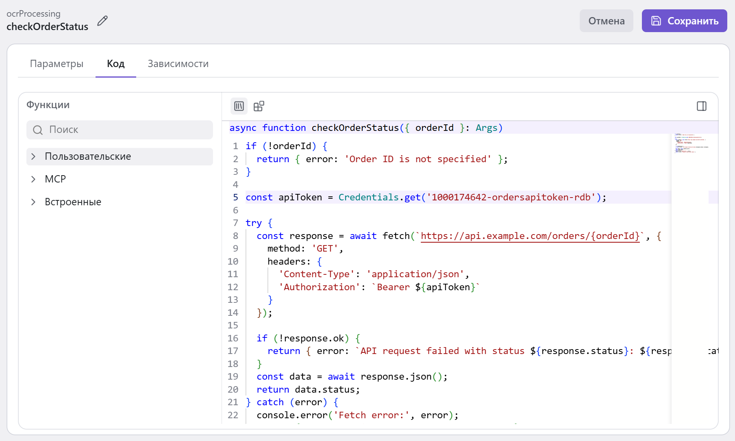Click the Сохранить button label
The width and height of the screenshot is (735, 441).
coord(693,21)
